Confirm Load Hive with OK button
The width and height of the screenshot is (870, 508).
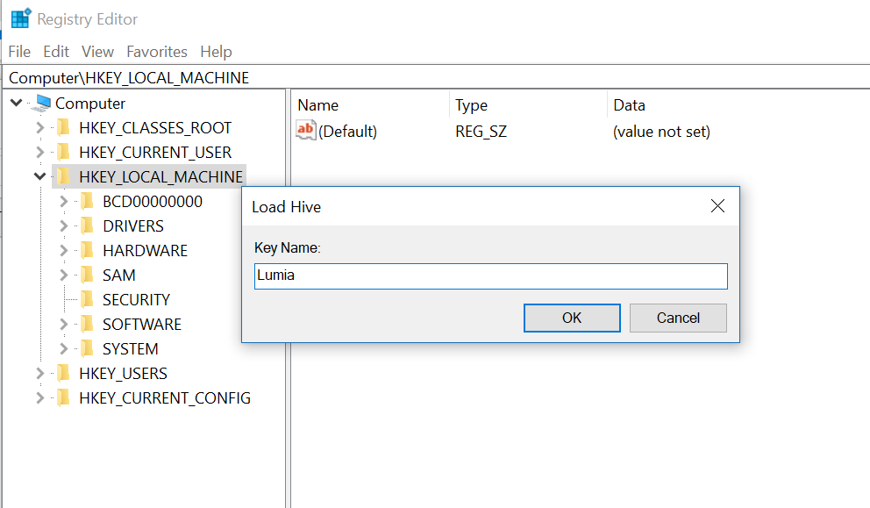click(572, 318)
